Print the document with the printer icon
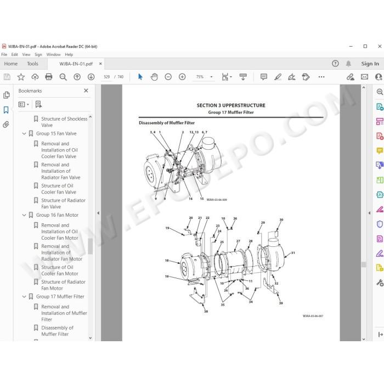Image resolution: width=384 pixels, height=384 pixels. click(49, 77)
